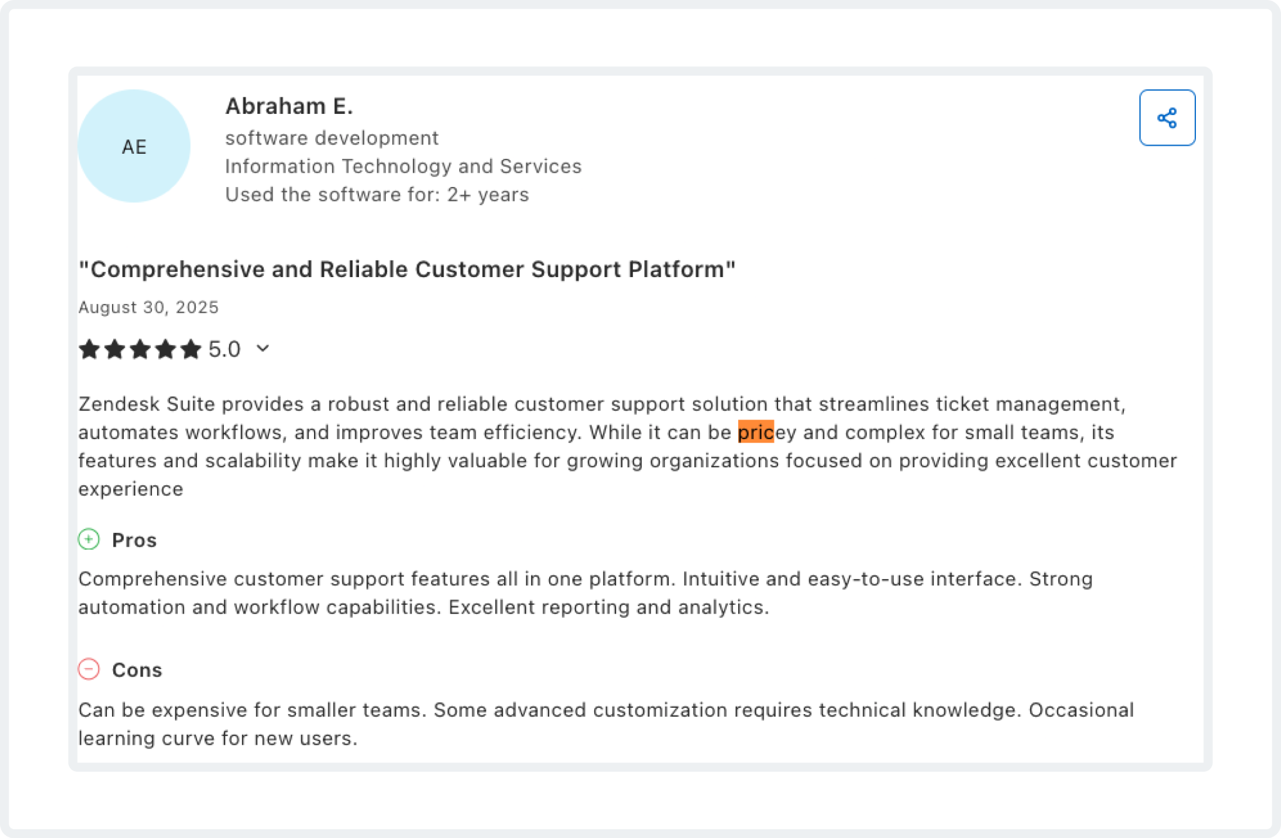Click the date August 30, 2025

point(148,307)
